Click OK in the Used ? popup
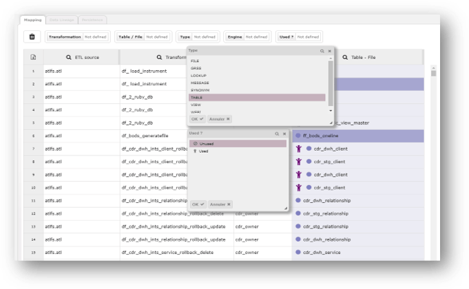The height and width of the screenshot is (289, 469). tap(198, 204)
